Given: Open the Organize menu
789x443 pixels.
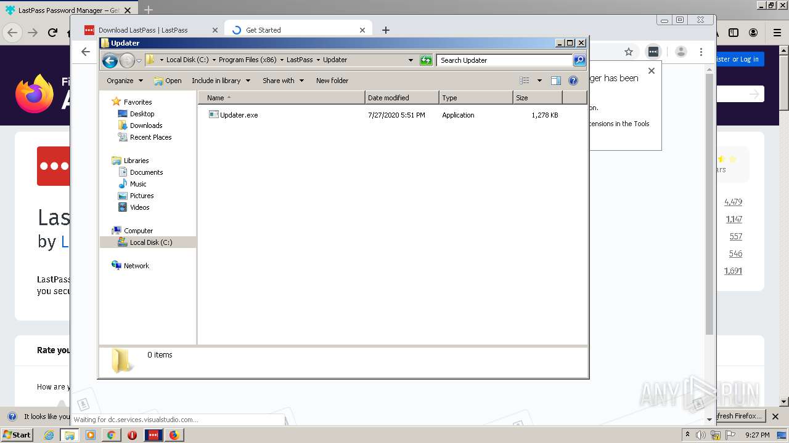Looking at the screenshot, I should coord(125,81).
